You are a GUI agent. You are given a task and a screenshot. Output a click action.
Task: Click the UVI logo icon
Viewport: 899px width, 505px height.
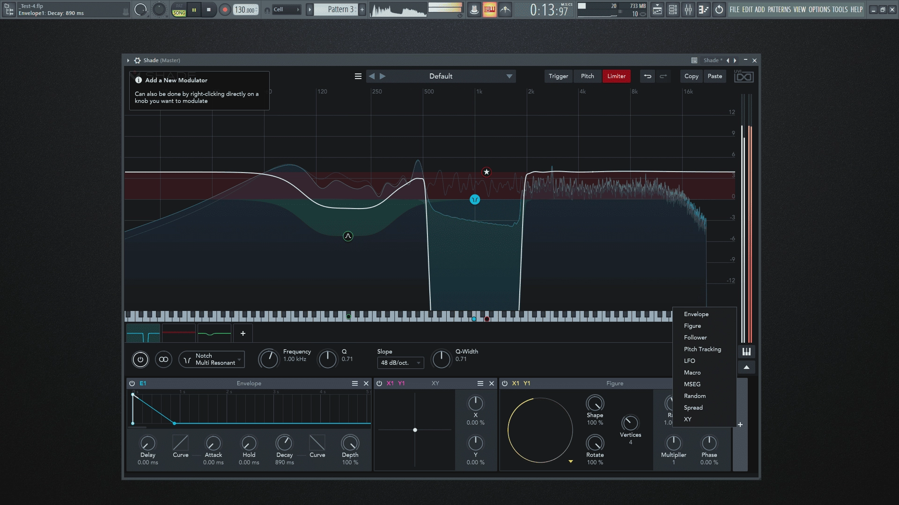pyautogui.click(x=744, y=76)
